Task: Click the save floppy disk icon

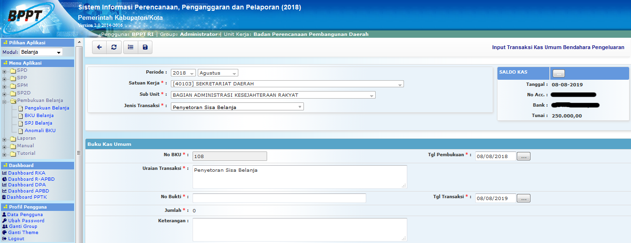Action: tap(145, 47)
